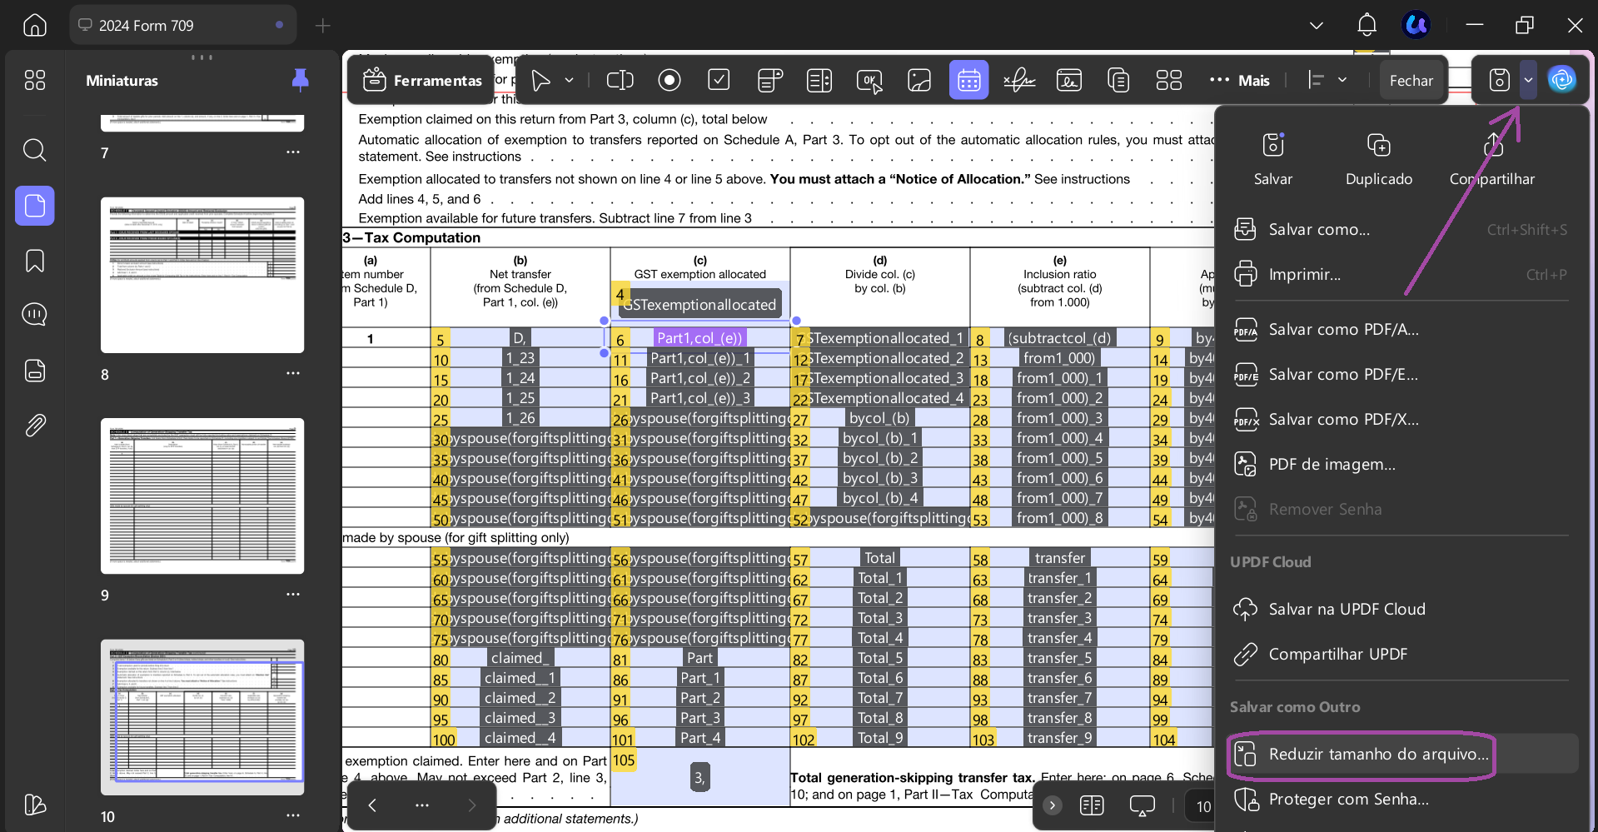The height and width of the screenshot is (832, 1598).
Task: Select the active date field tool
Action: [x=969, y=80]
